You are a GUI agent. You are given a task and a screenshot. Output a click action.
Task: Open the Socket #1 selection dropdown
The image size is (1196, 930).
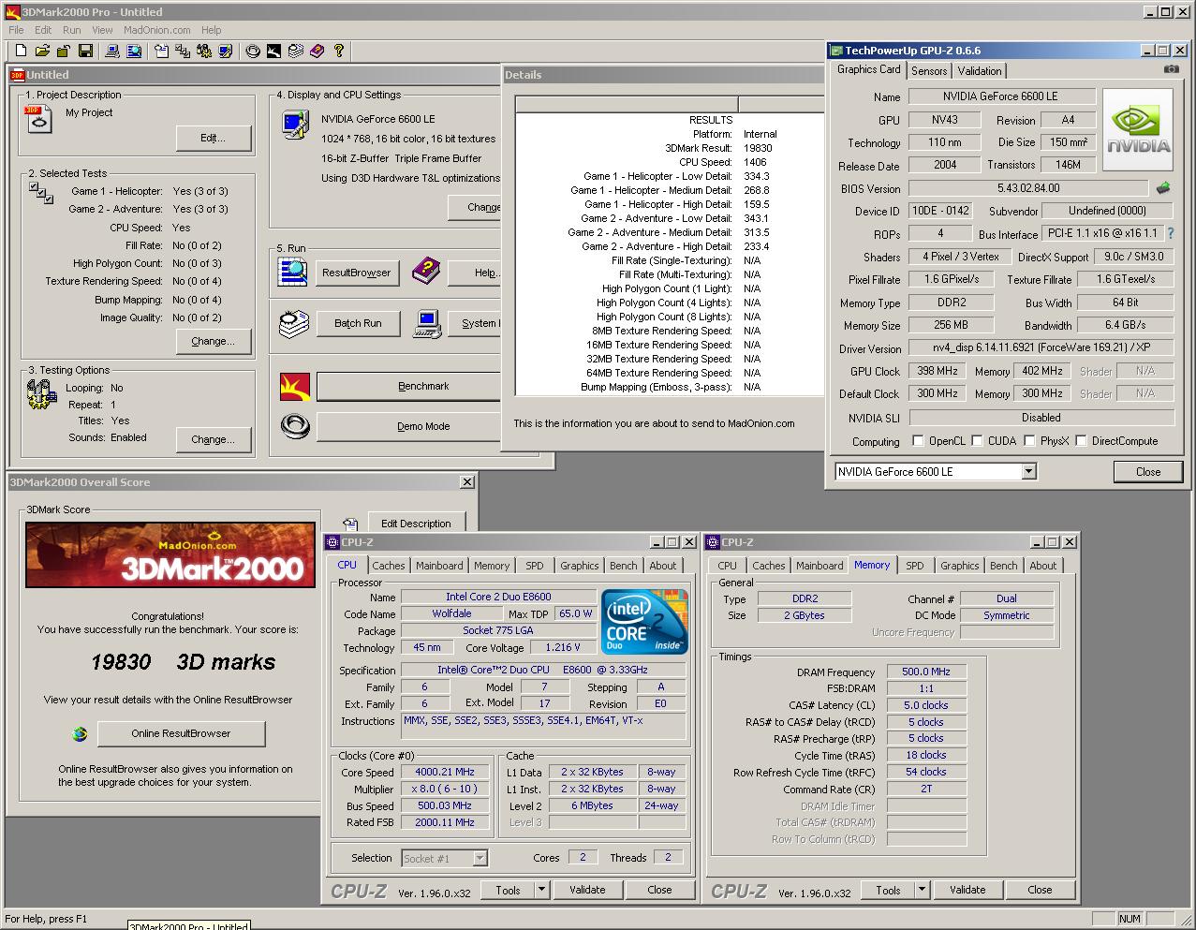[480, 858]
